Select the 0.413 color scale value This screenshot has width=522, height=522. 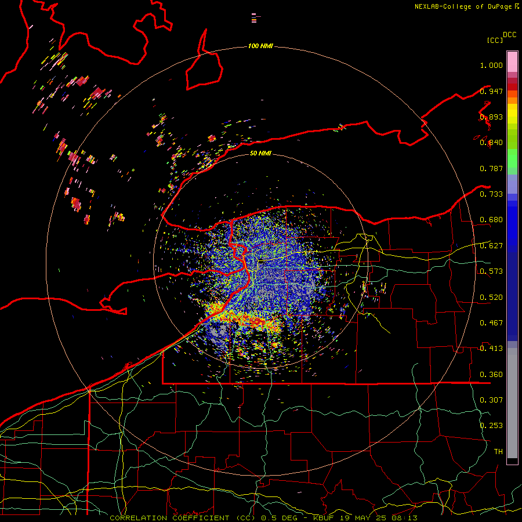[491, 349]
